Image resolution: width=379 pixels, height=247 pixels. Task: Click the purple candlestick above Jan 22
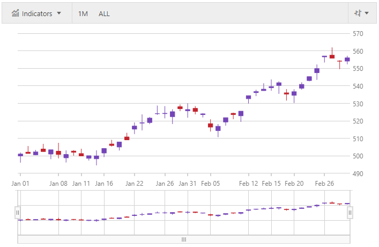click(x=134, y=127)
